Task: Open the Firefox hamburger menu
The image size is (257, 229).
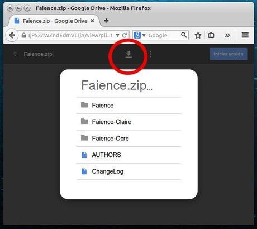Action: click(x=245, y=35)
